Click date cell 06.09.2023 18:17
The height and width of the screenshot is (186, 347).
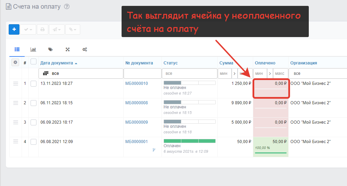pos(56,122)
